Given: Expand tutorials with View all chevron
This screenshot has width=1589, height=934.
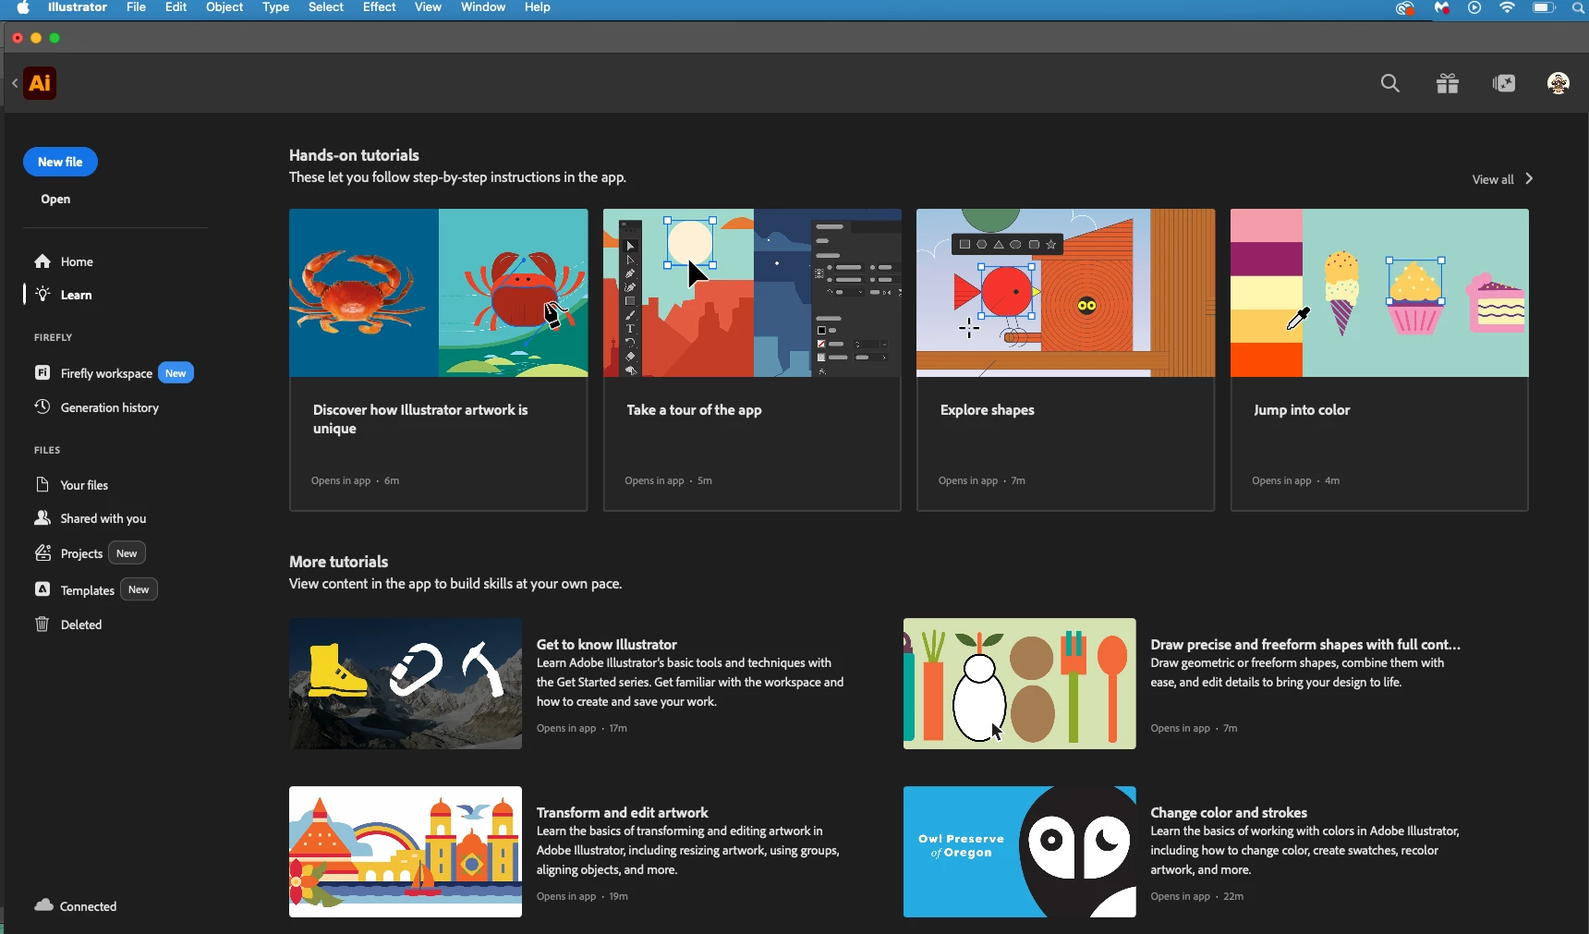Looking at the screenshot, I should [1530, 178].
